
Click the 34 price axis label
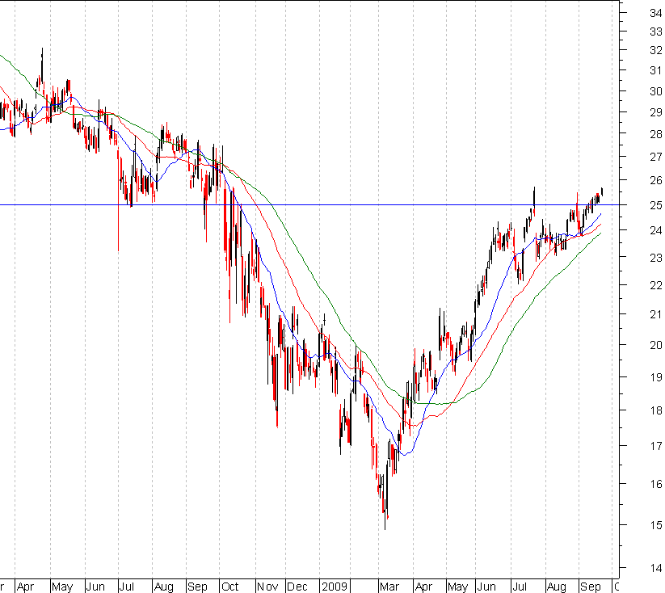[655, 13]
